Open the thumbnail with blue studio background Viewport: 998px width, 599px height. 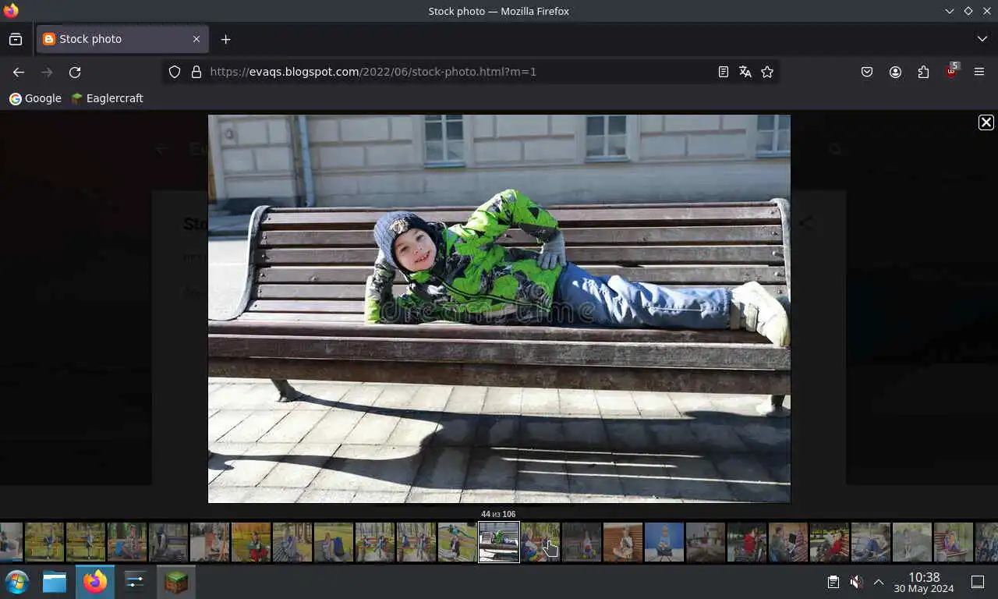click(x=664, y=542)
